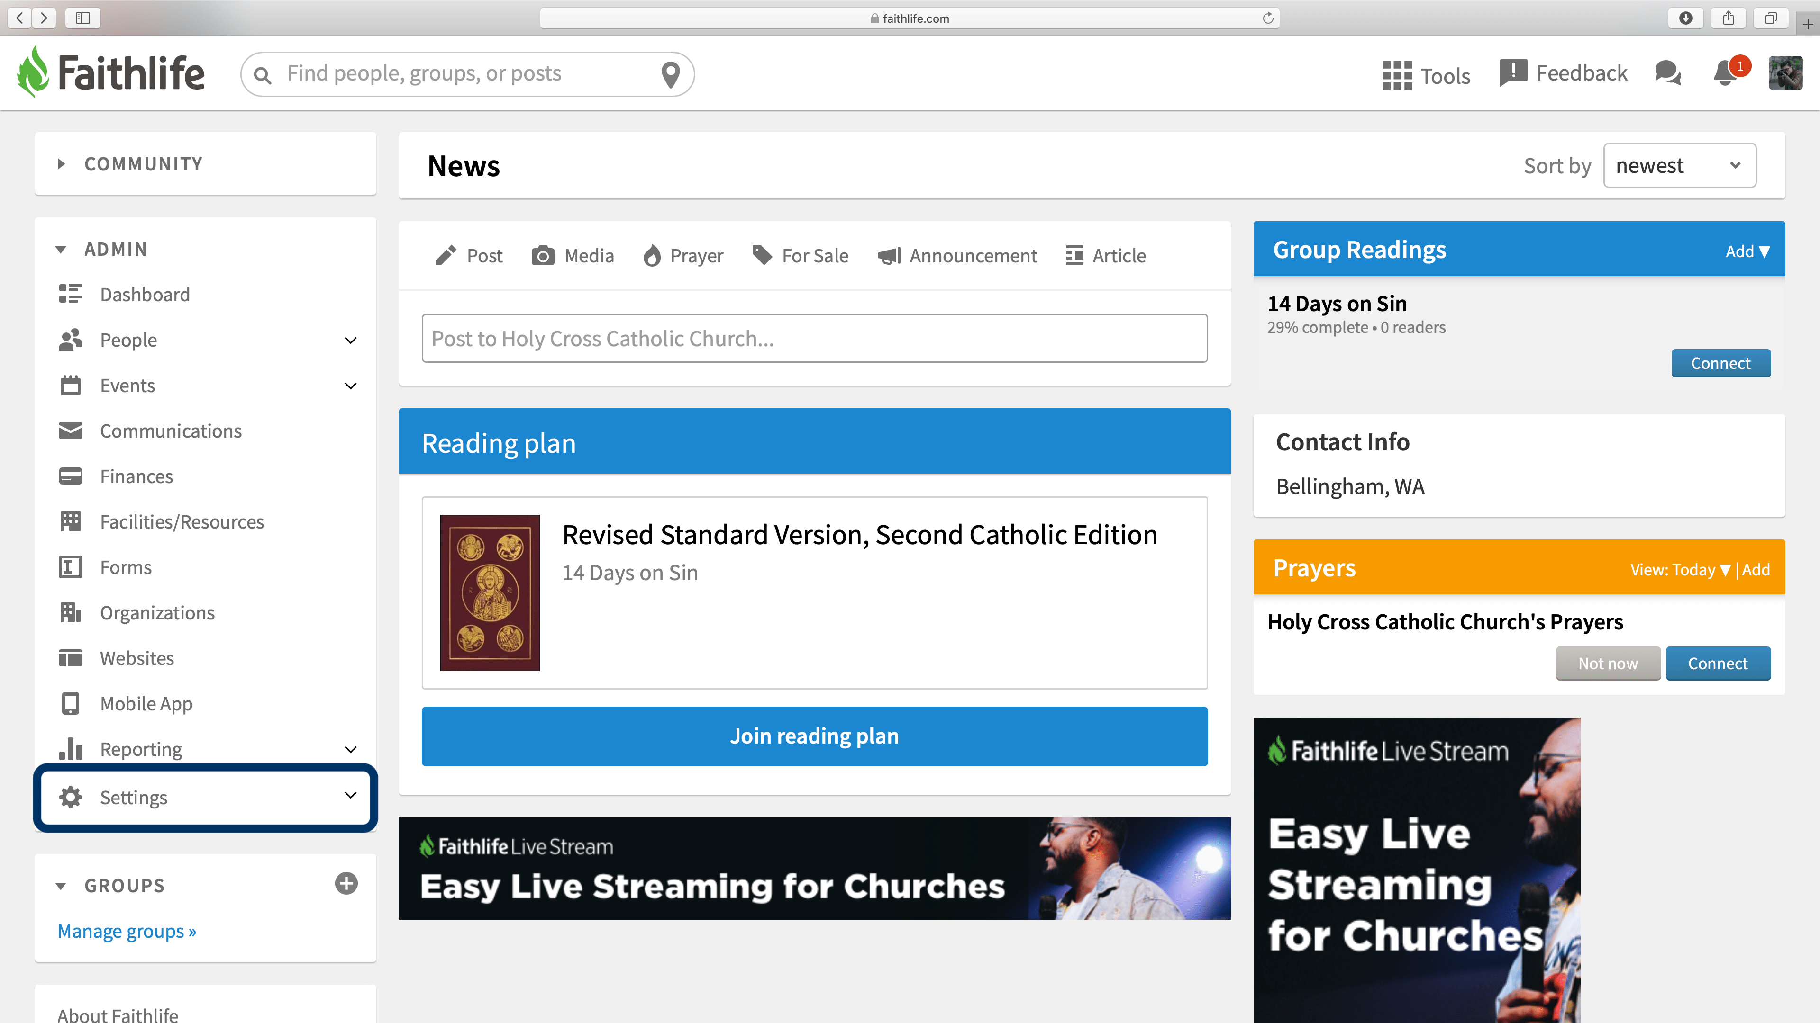
Task: Open the RSV Catholic Edition book cover
Action: [x=490, y=592]
